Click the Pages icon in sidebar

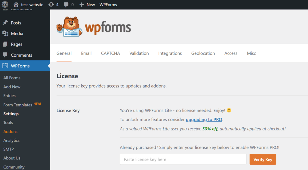pos(5,44)
